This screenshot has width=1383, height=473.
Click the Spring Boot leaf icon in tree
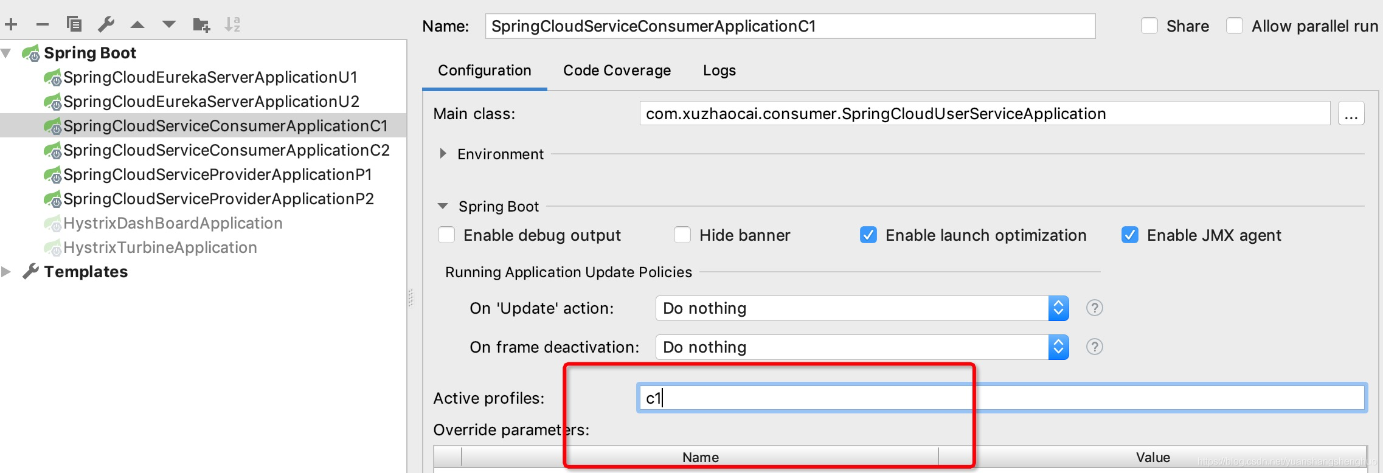[31, 53]
